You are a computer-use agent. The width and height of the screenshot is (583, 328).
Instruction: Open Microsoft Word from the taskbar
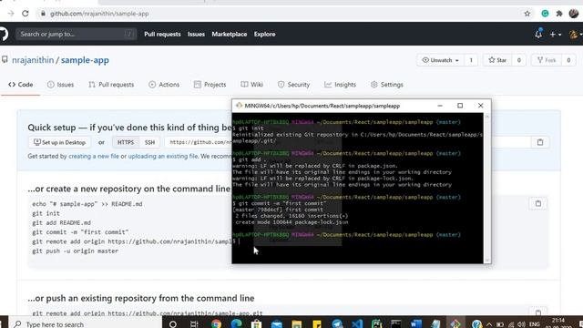coord(416,324)
